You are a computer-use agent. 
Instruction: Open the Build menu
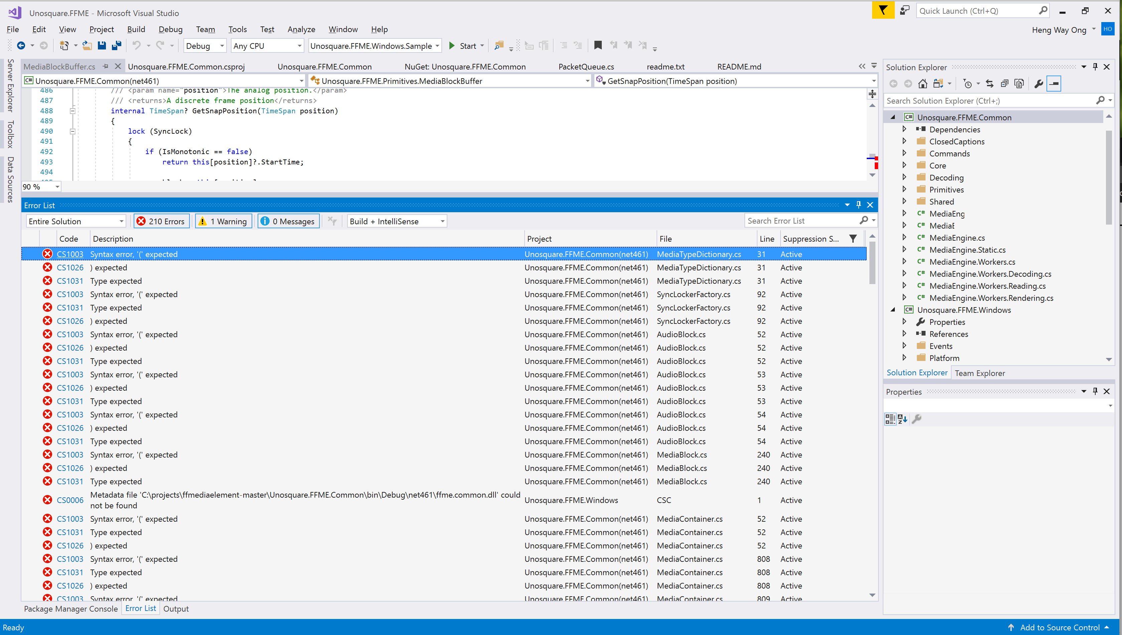pos(136,29)
